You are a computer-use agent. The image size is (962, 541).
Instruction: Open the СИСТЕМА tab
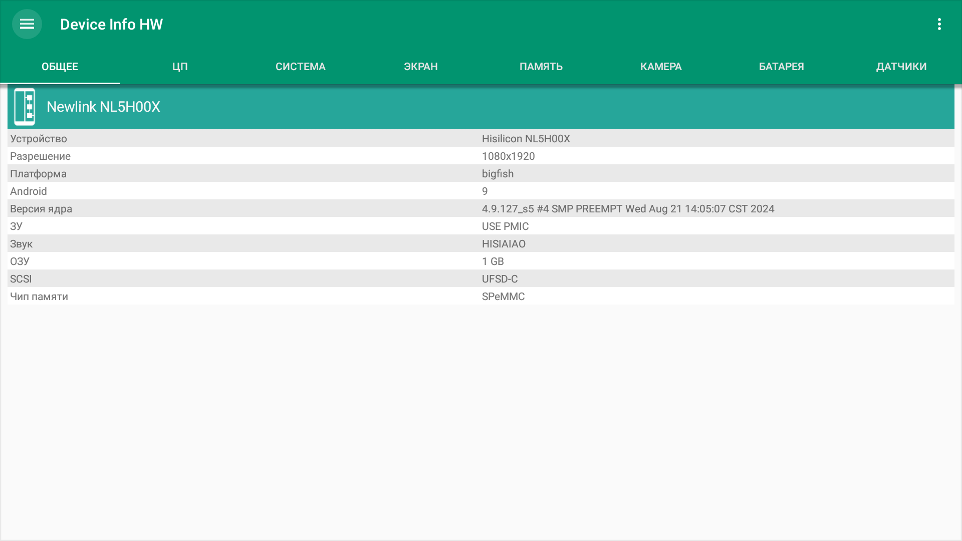(300, 67)
